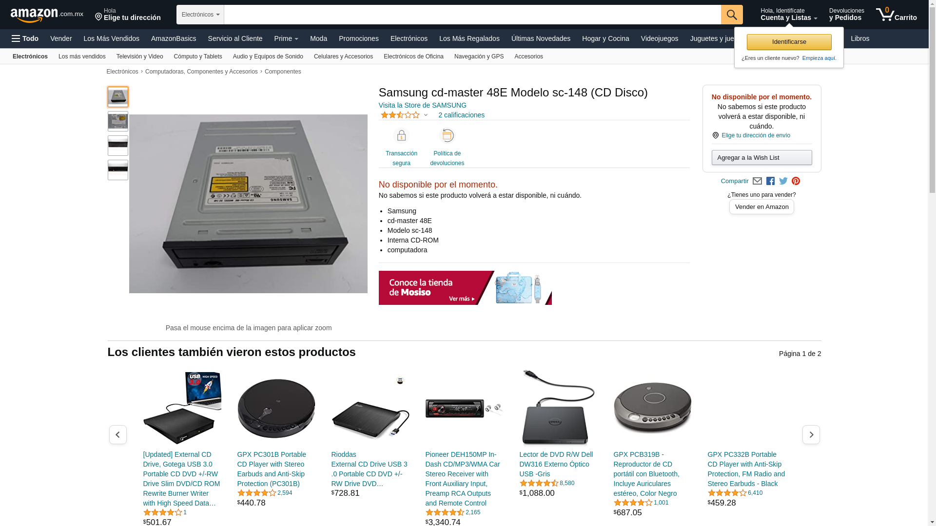Open the Videojuegos menu item
The width and height of the screenshot is (936, 526).
coord(659,38)
